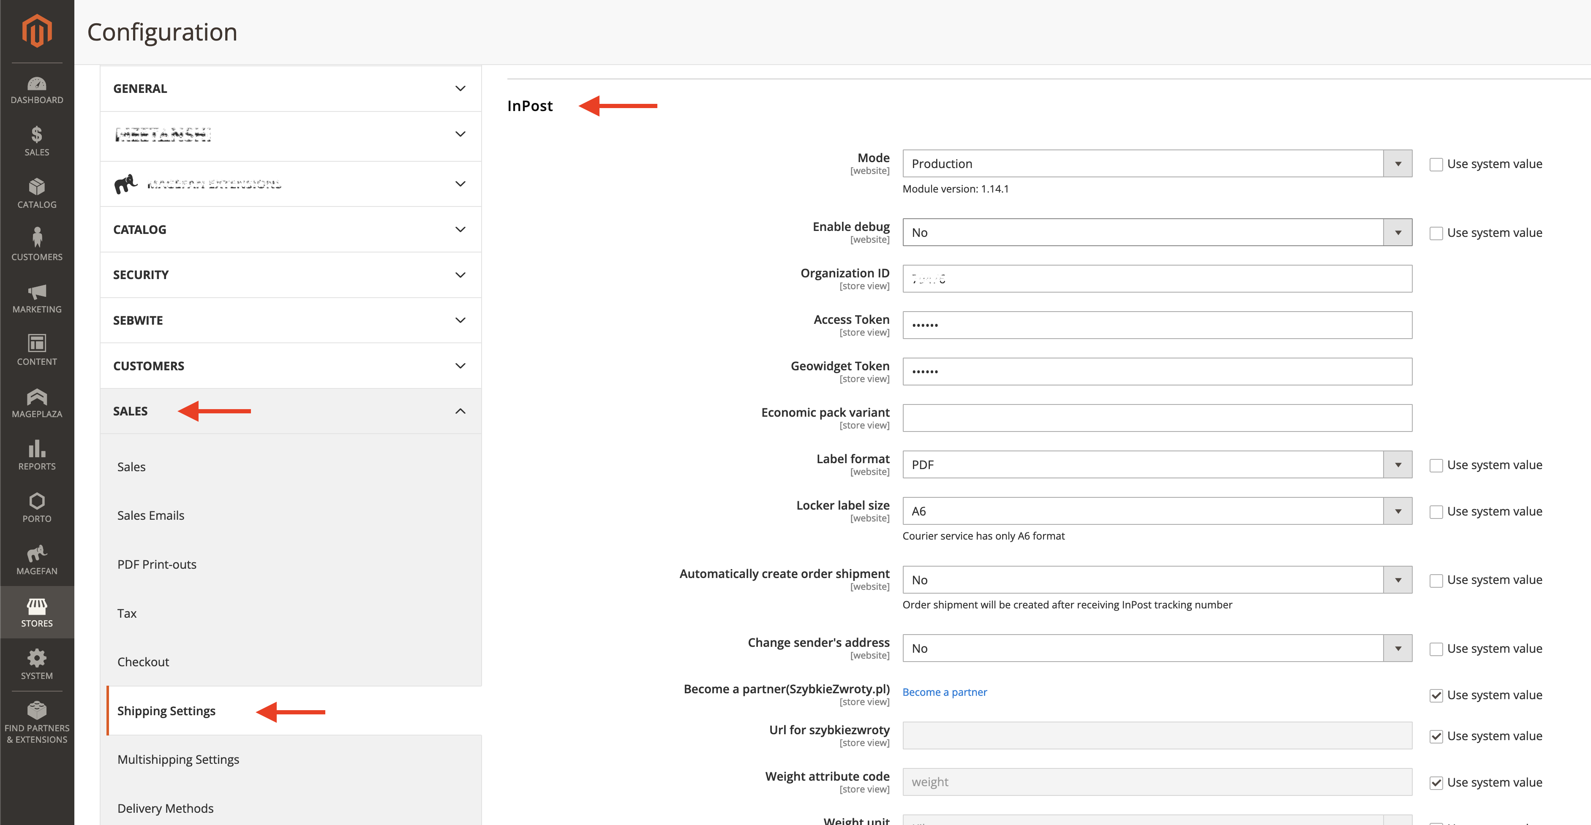The image size is (1591, 825).
Task: Collapse the InPost section heading
Action: tap(530, 106)
